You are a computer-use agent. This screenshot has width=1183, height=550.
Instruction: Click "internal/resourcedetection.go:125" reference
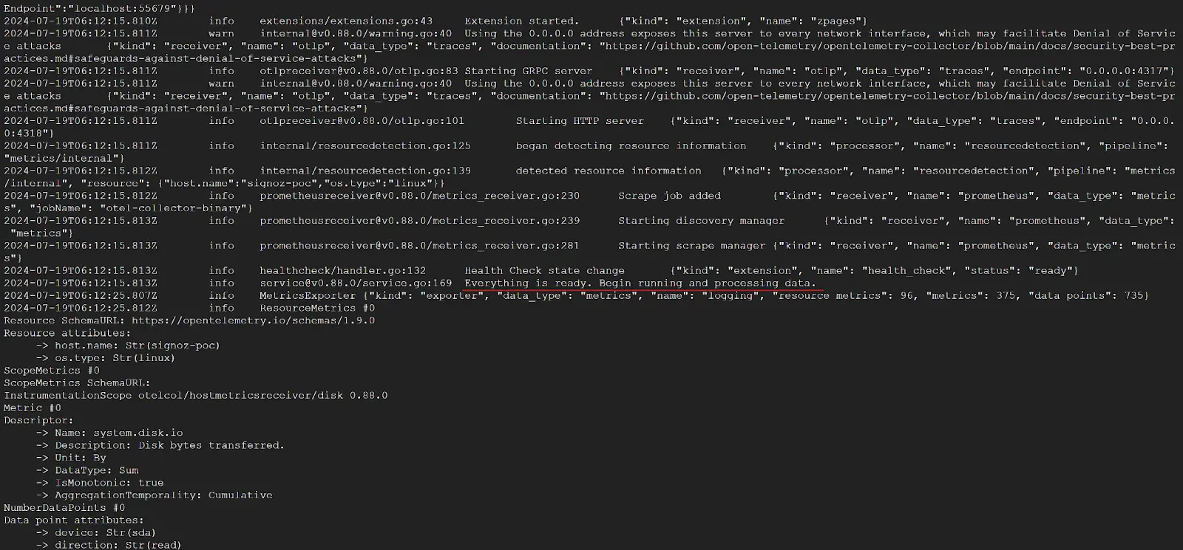pyautogui.click(x=365, y=145)
